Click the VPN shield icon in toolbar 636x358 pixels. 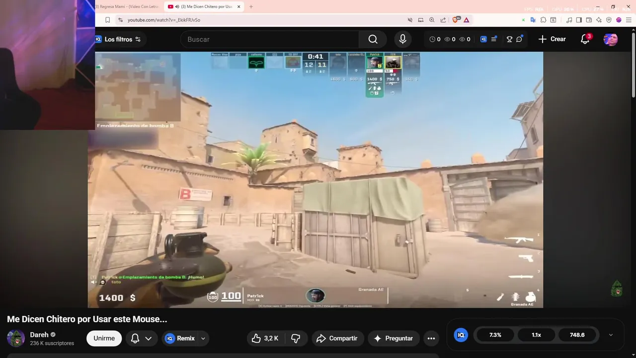pyautogui.click(x=609, y=20)
